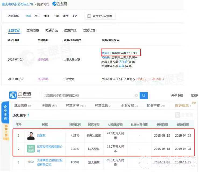
Task: Click the 注册资本 change text with 5368.63
Action: 133,79
